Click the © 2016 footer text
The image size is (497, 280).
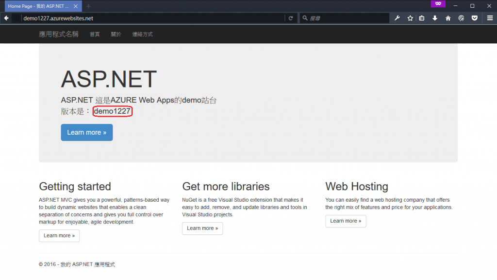[x=77, y=264]
